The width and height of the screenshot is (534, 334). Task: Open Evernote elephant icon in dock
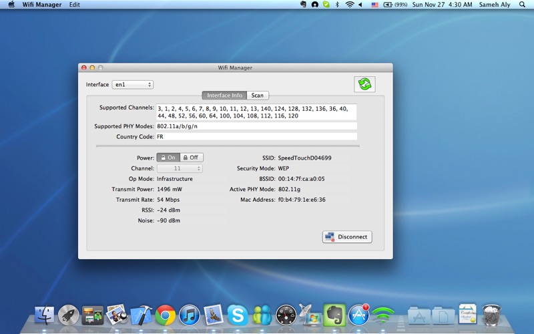click(334, 315)
